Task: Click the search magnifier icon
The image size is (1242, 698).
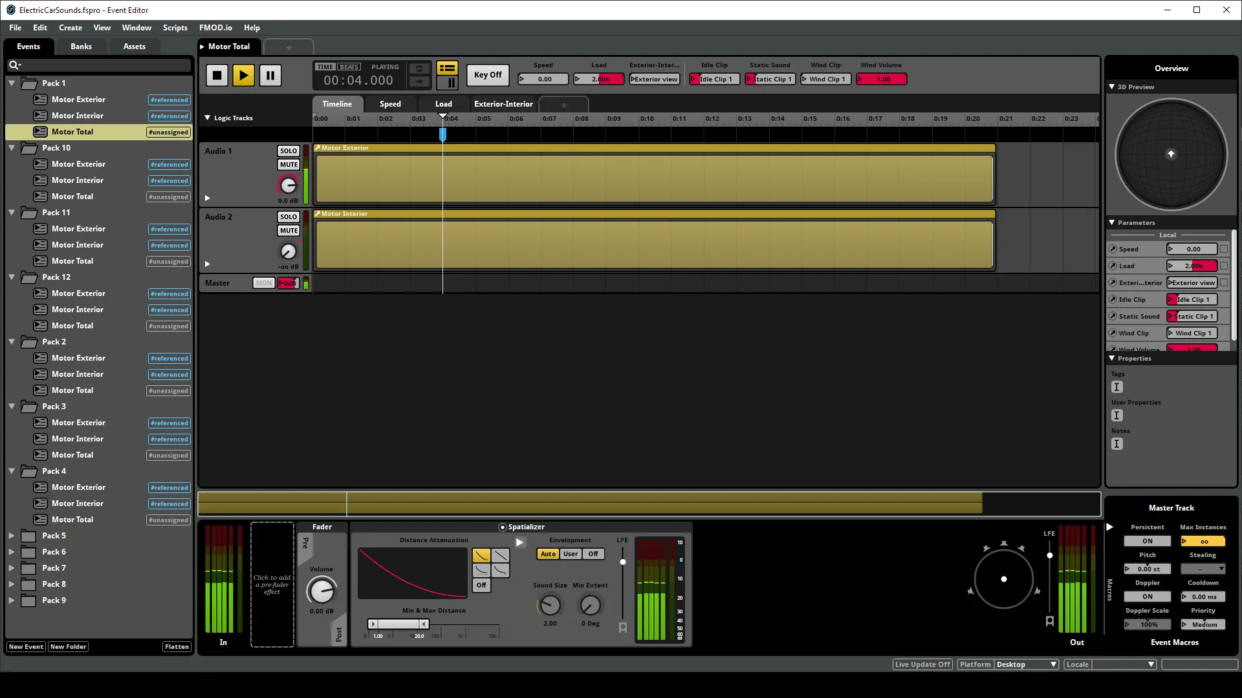Action: pyautogui.click(x=13, y=65)
